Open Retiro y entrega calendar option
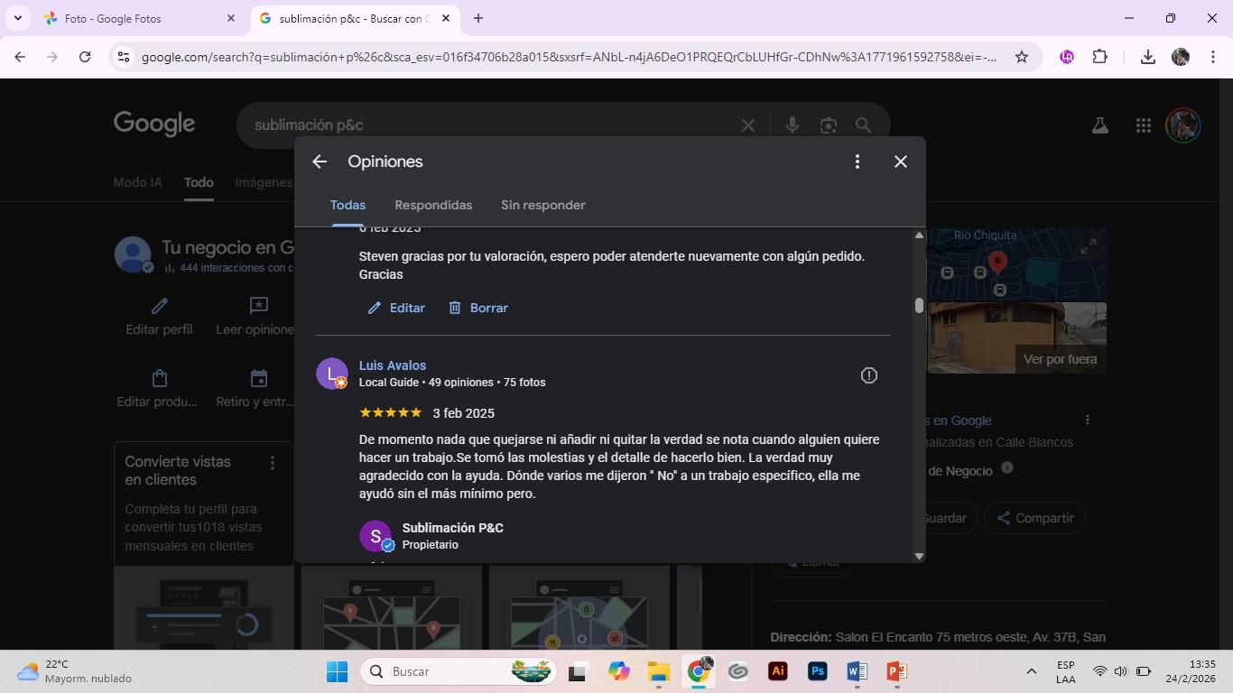This screenshot has height=693, width=1233. [256, 389]
